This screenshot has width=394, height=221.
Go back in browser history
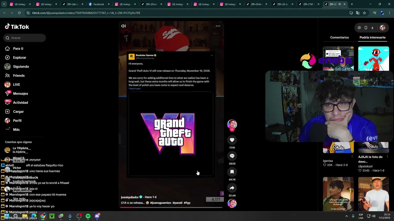coord(4,13)
